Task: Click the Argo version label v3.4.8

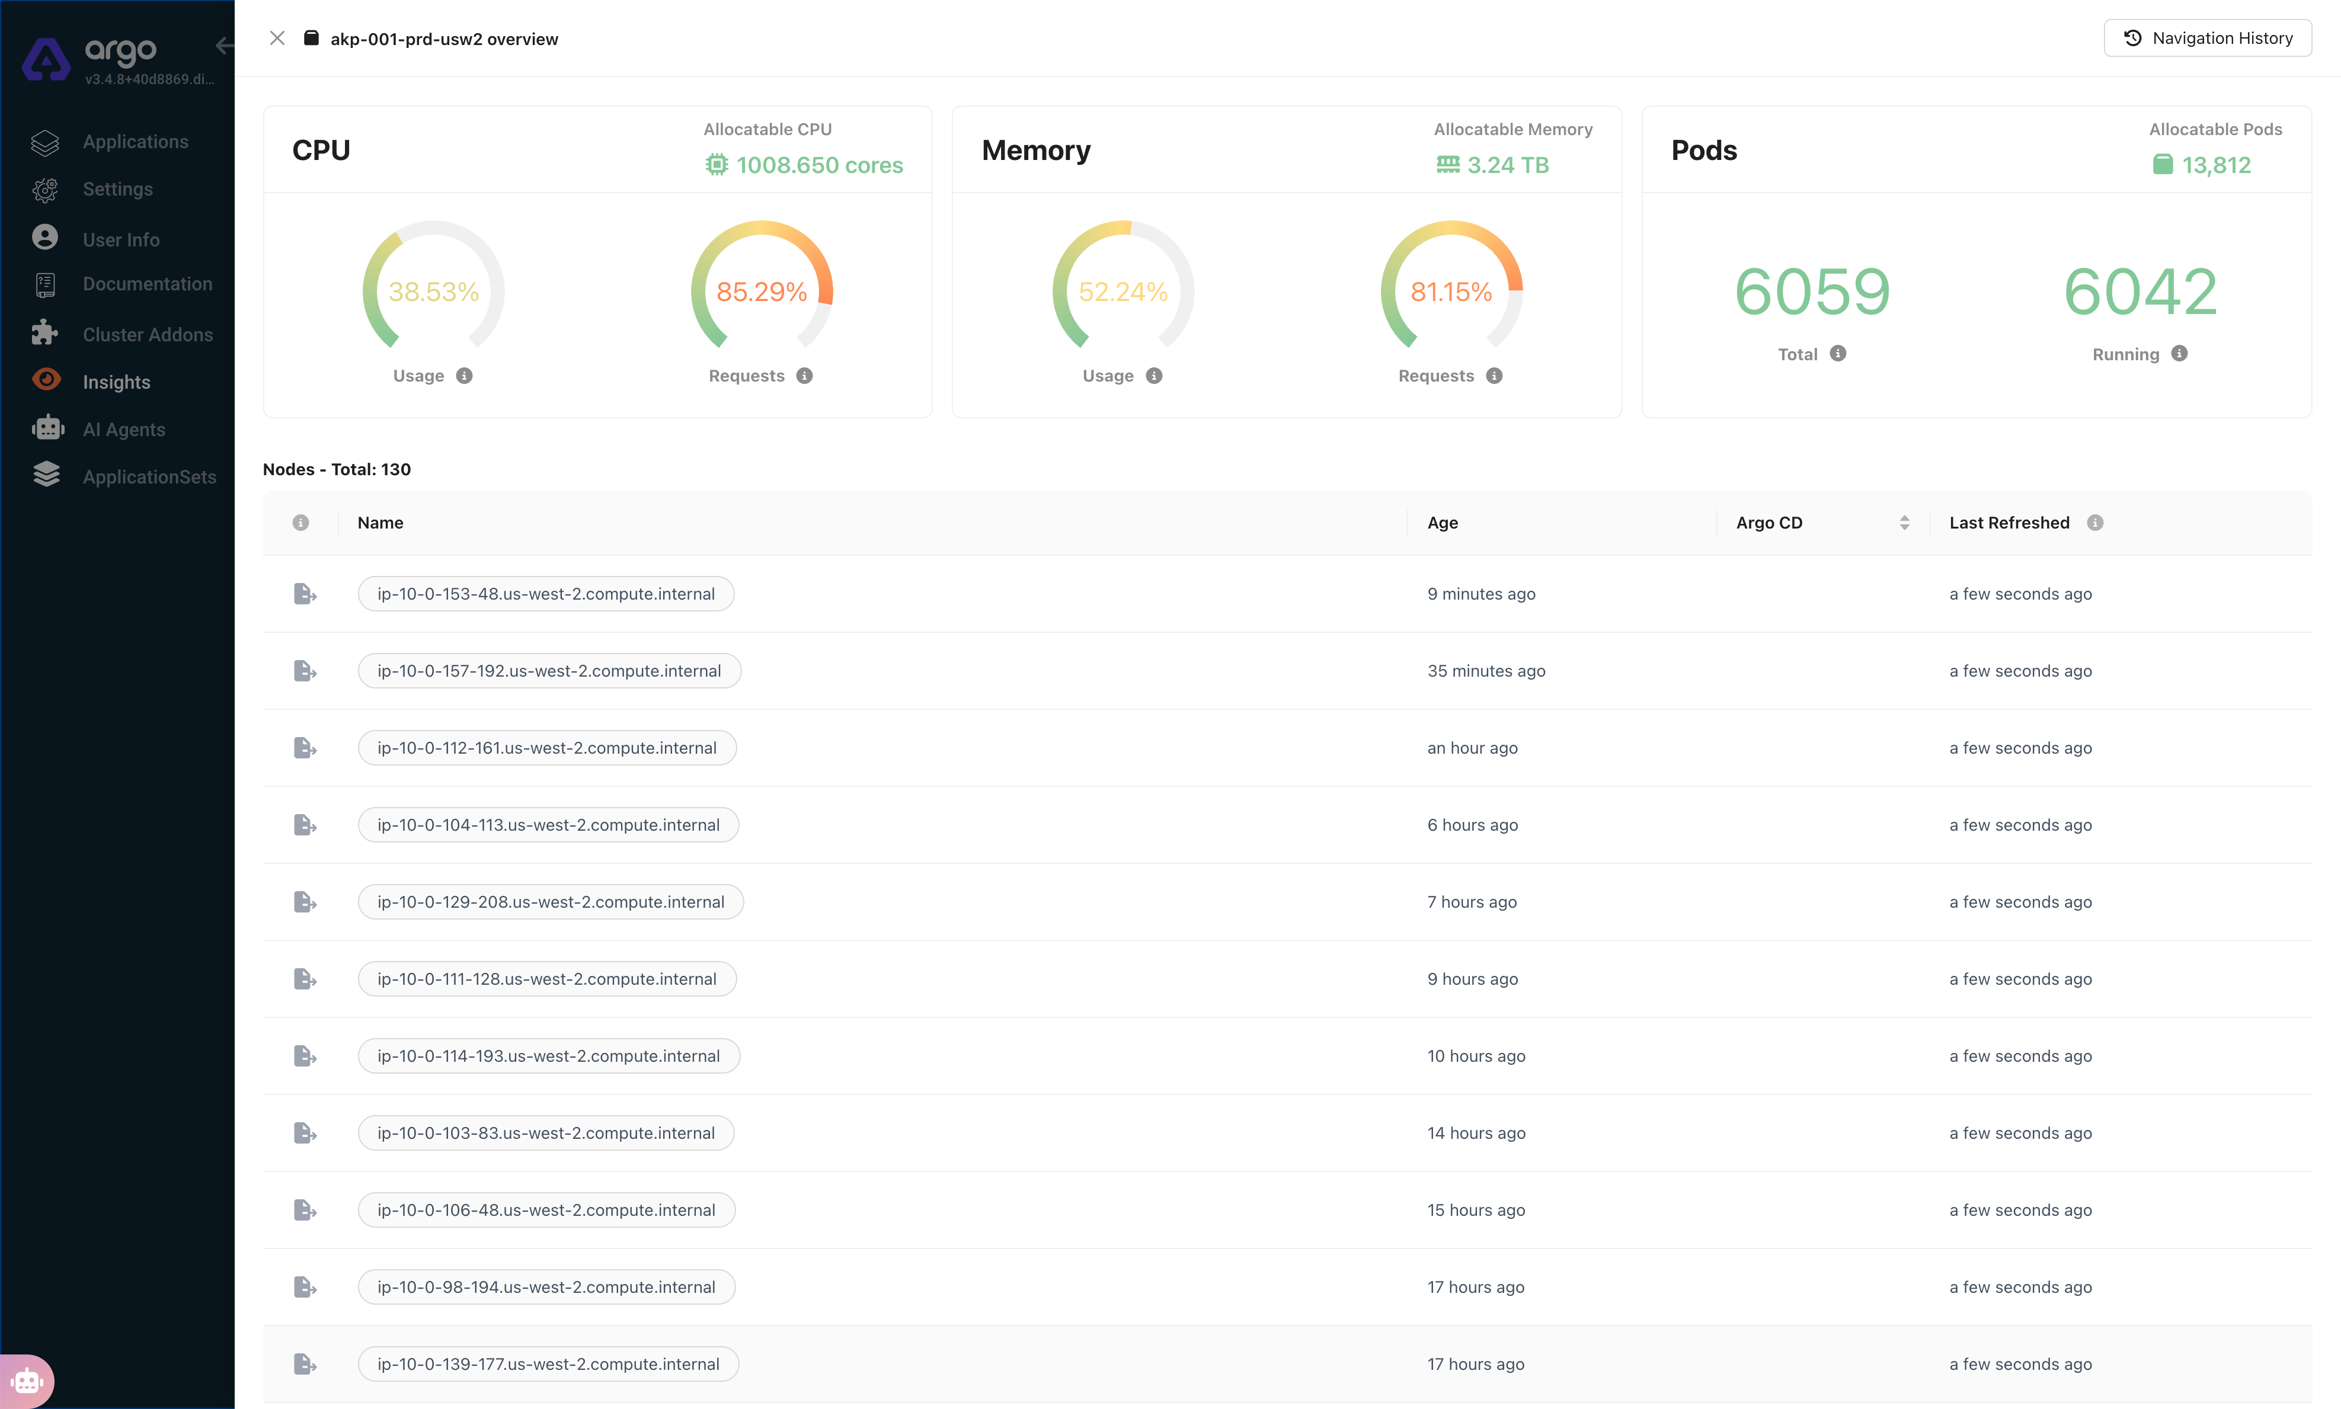Action: pyautogui.click(x=149, y=79)
